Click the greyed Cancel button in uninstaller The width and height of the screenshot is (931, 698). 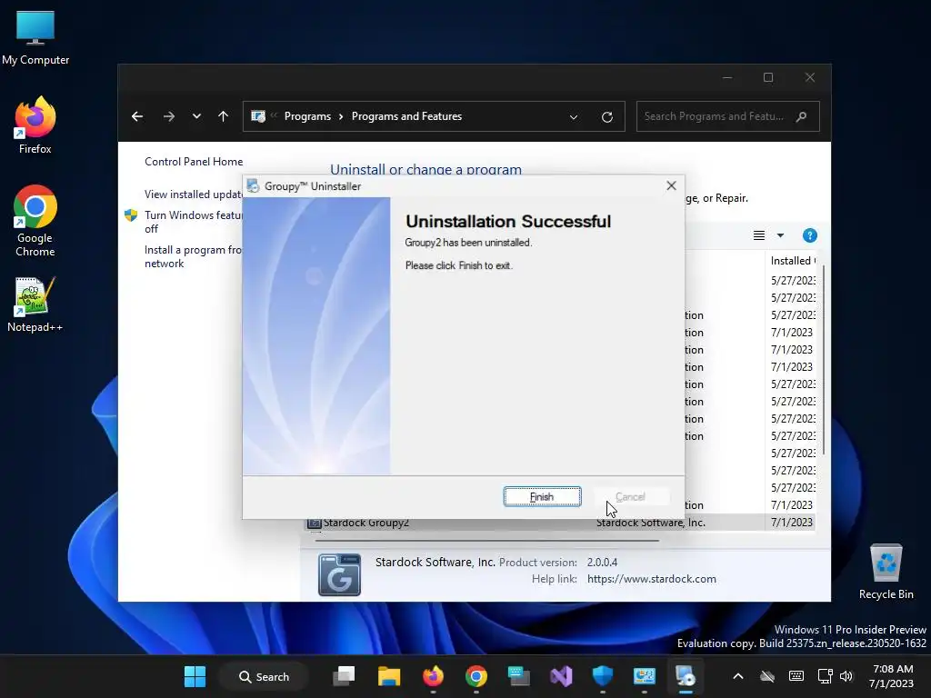[631, 497]
